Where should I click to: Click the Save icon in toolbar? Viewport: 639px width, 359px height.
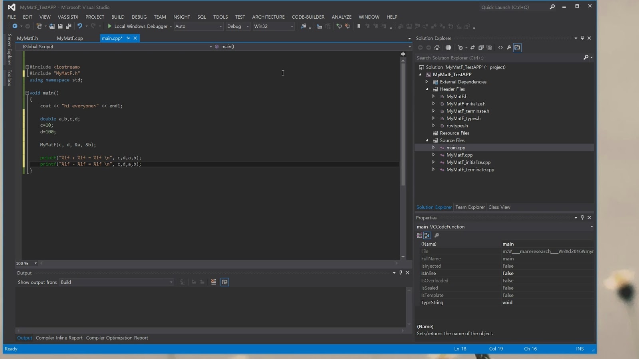tap(60, 26)
